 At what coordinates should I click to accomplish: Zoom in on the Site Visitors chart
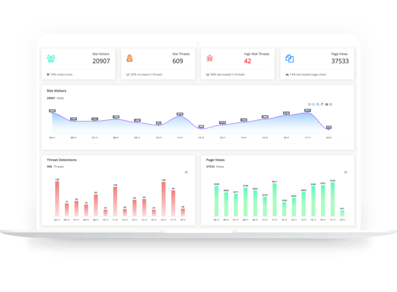click(x=309, y=105)
